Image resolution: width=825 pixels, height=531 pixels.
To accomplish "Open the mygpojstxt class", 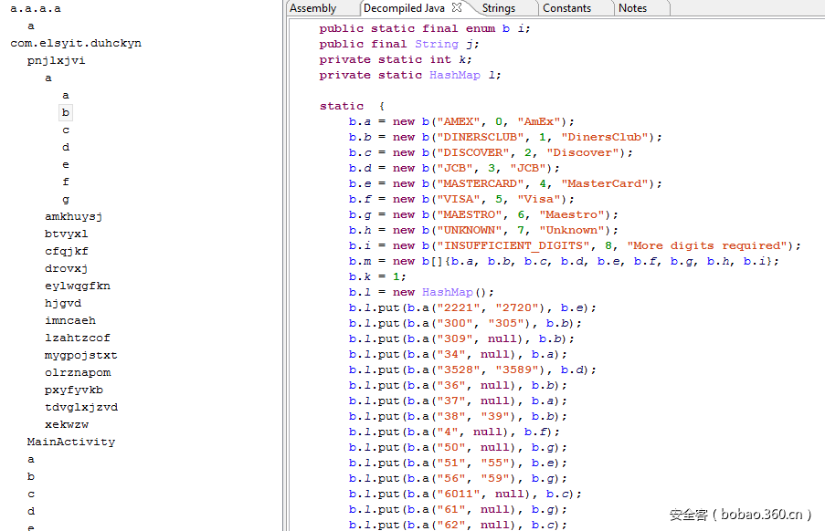I will (x=80, y=355).
